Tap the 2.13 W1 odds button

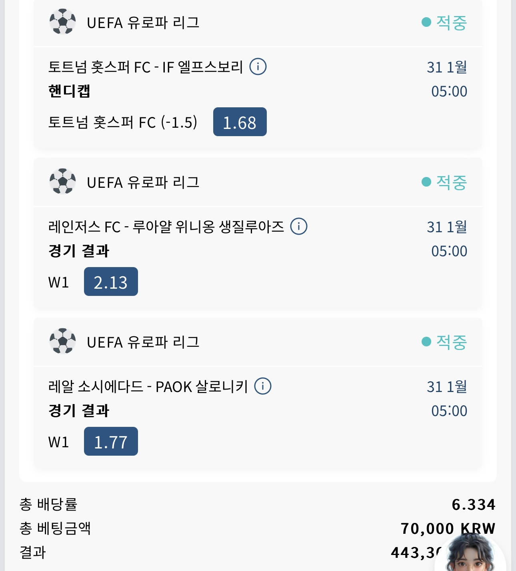tap(111, 281)
